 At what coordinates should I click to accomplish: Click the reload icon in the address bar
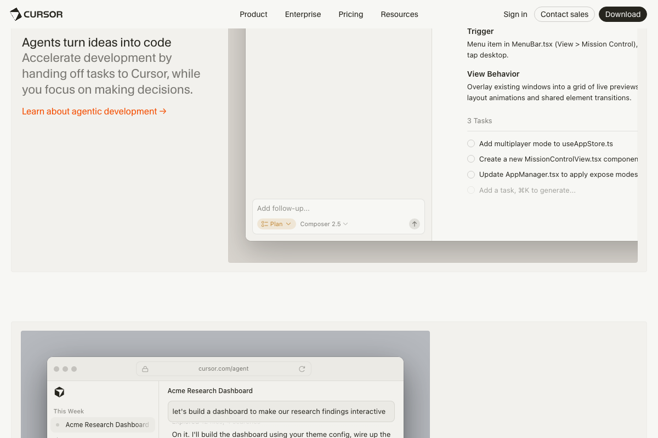pyautogui.click(x=302, y=369)
